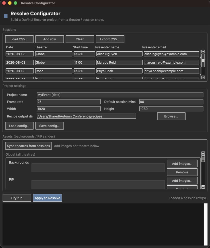
Task: Select the Height field
Action: point(171,109)
